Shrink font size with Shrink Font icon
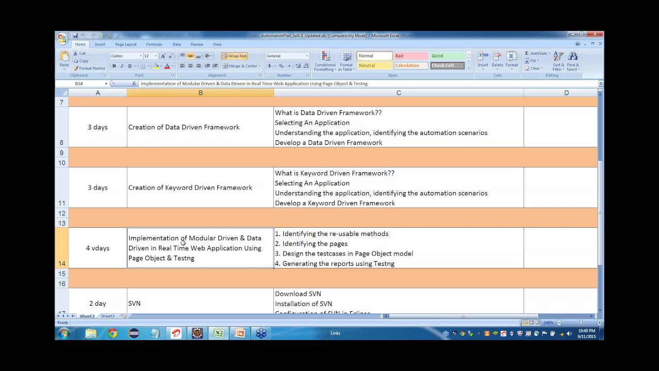 click(x=170, y=56)
